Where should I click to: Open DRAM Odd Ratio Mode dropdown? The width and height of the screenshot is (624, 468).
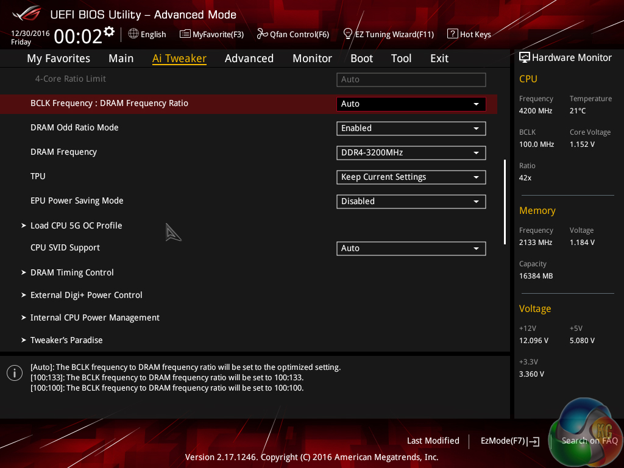(411, 129)
